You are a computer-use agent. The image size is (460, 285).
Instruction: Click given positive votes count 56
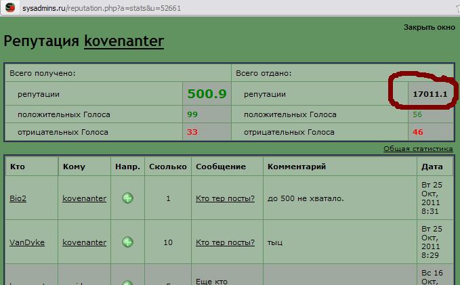pos(417,114)
